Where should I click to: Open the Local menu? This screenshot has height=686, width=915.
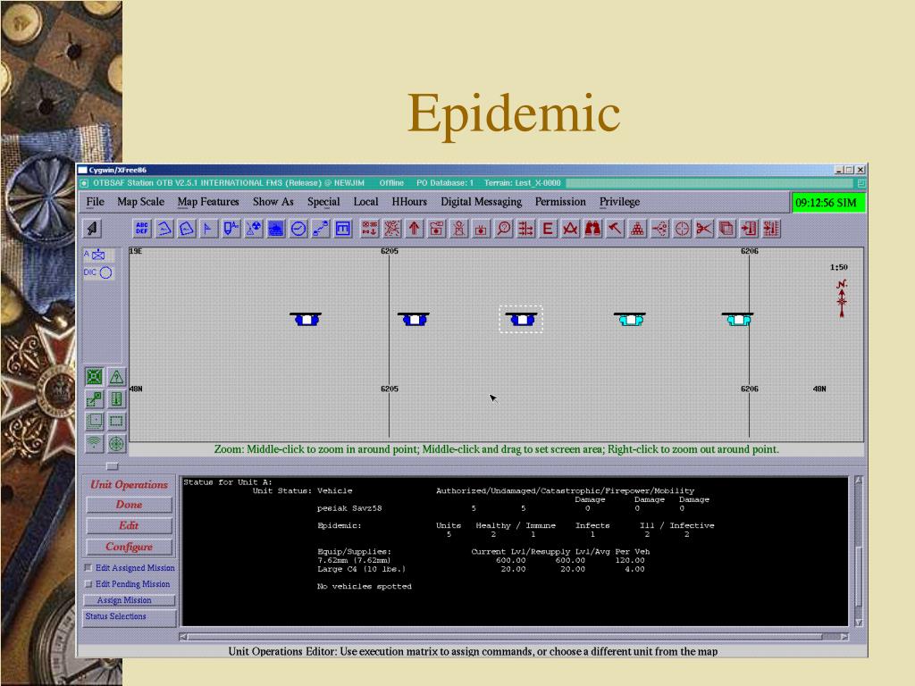[365, 202]
